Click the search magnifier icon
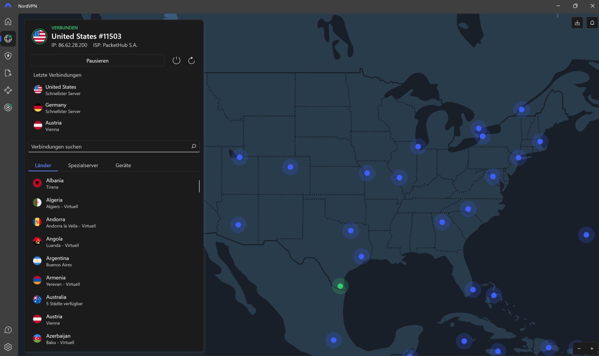 (x=193, y=146)
